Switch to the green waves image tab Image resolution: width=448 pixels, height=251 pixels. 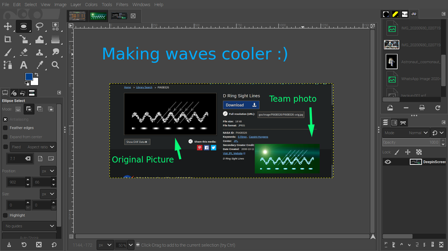(98, 16)
